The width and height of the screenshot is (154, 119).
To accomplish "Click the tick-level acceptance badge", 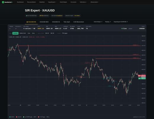I will point(57,16).
